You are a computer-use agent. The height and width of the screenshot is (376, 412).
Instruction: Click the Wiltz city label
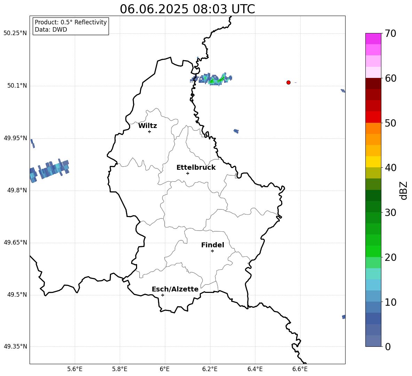tap(148, 126)
